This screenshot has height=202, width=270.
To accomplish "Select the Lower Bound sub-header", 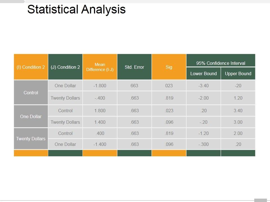I will [203, 74].
